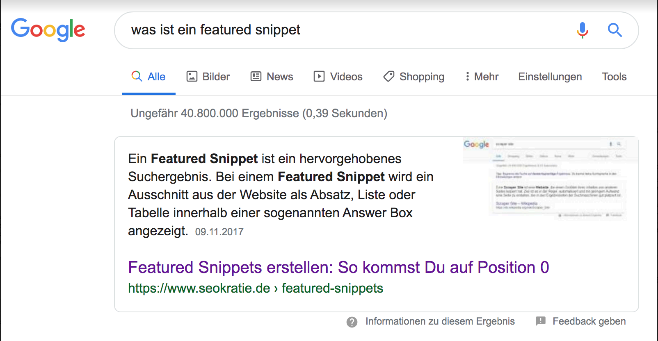Click the question mark info icon
Viewport: 658px width, 341px height.
pos(352,322)
